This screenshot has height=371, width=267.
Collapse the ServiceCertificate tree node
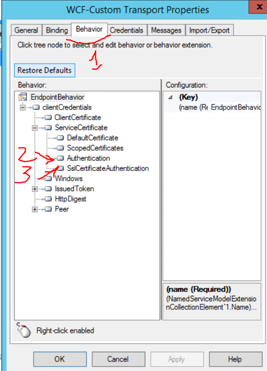35,128
